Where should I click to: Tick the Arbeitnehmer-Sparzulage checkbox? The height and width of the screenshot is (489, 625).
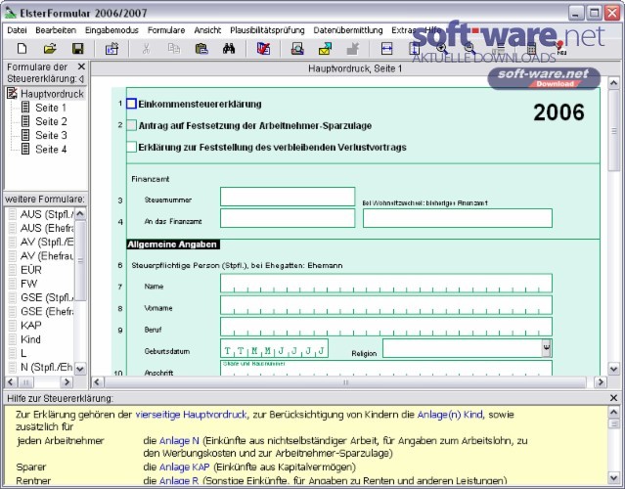point(131,125)
